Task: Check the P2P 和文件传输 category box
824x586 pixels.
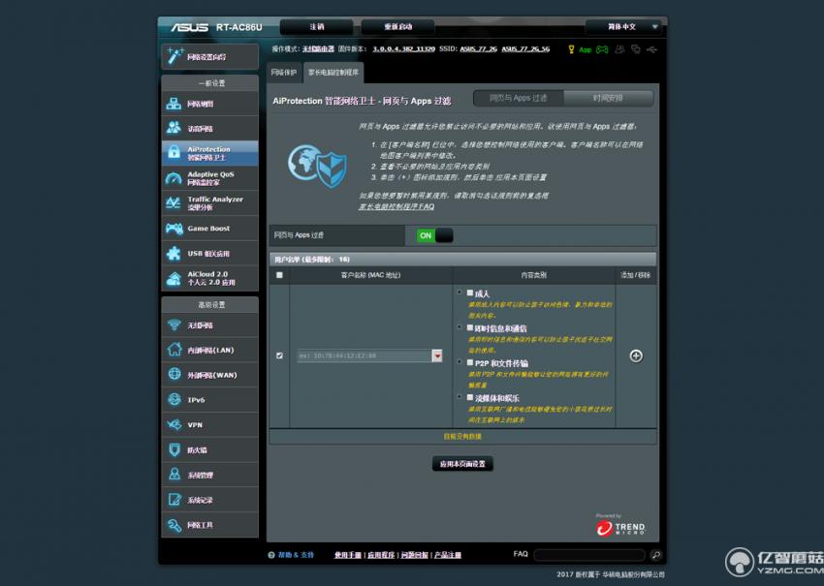Action: coord(470,362)
